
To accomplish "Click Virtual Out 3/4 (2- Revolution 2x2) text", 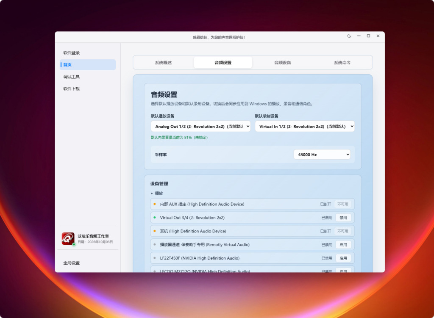I will click(192, 218).
